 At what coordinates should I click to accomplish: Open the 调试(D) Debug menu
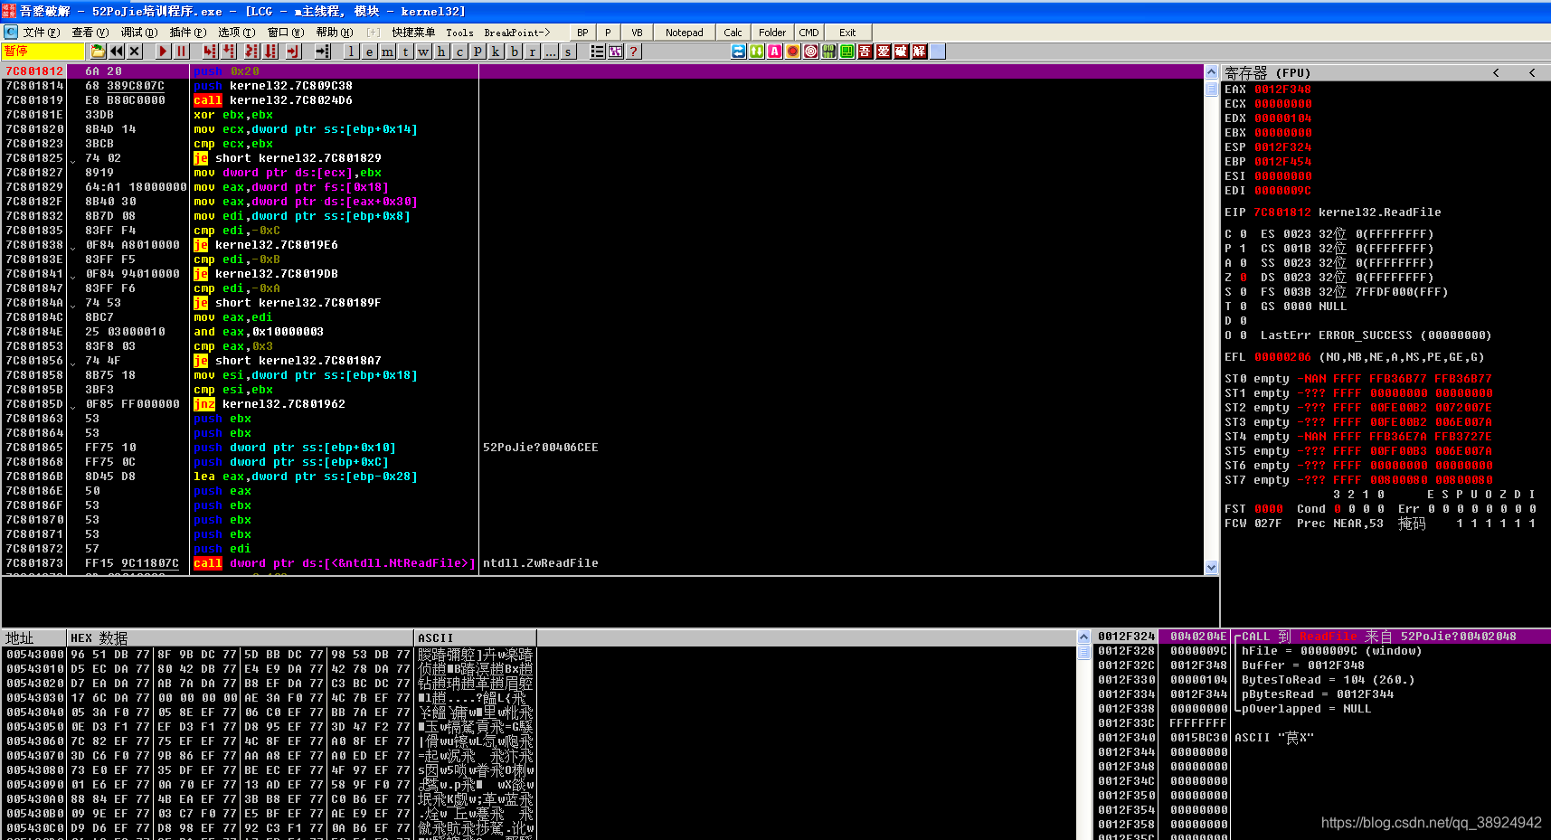138,33
